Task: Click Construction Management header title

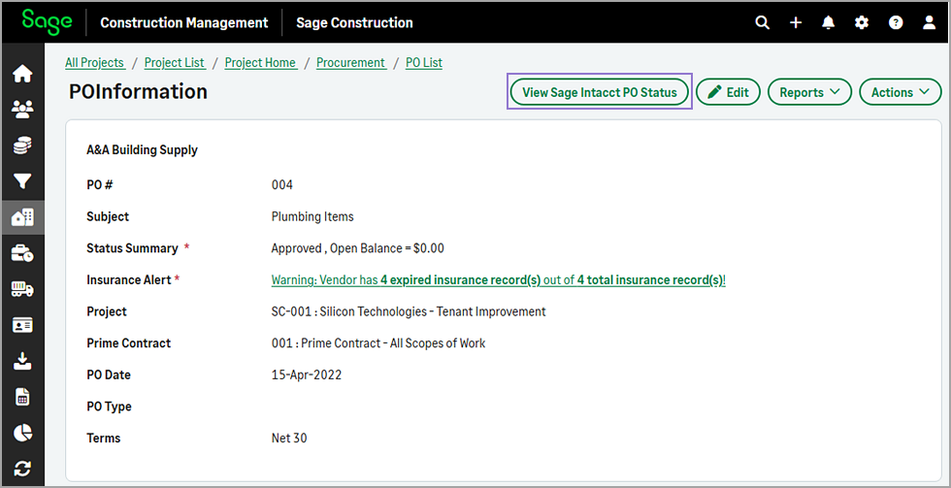Action: [183, 23]
